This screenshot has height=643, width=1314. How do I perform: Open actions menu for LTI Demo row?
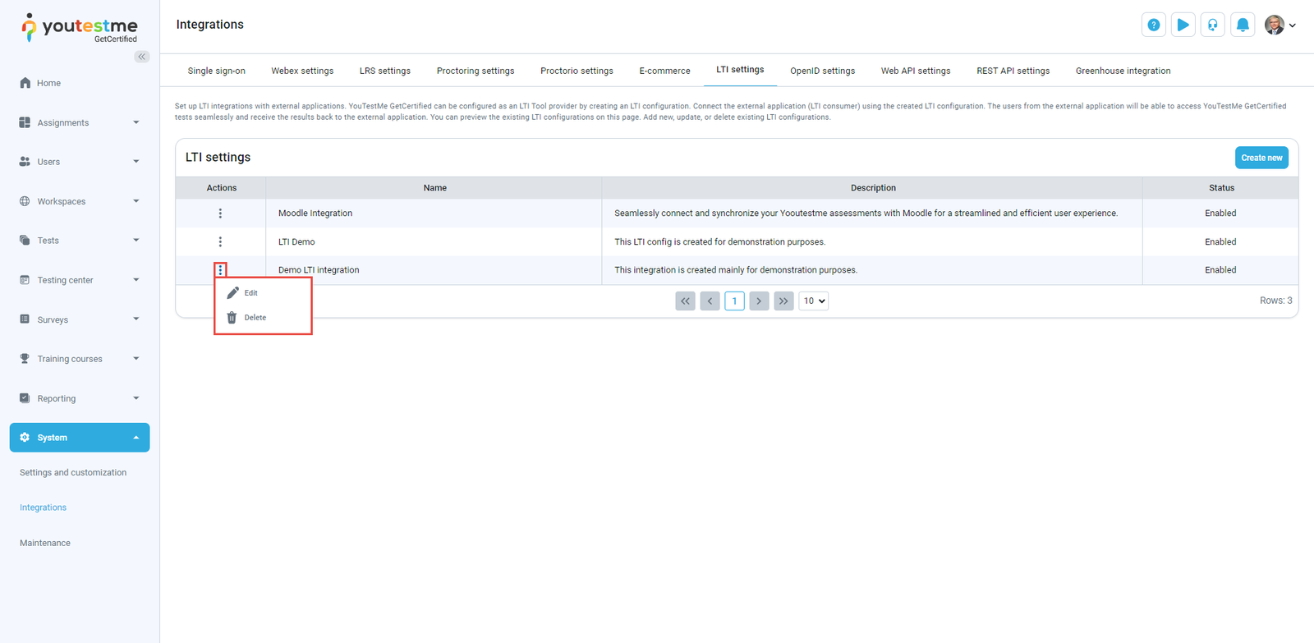pos(220,242)
